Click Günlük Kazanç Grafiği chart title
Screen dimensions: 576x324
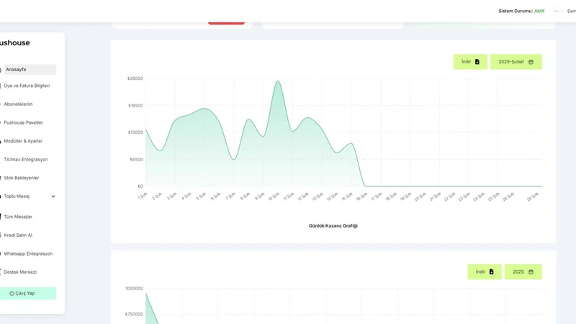click(x=333, y=226)
